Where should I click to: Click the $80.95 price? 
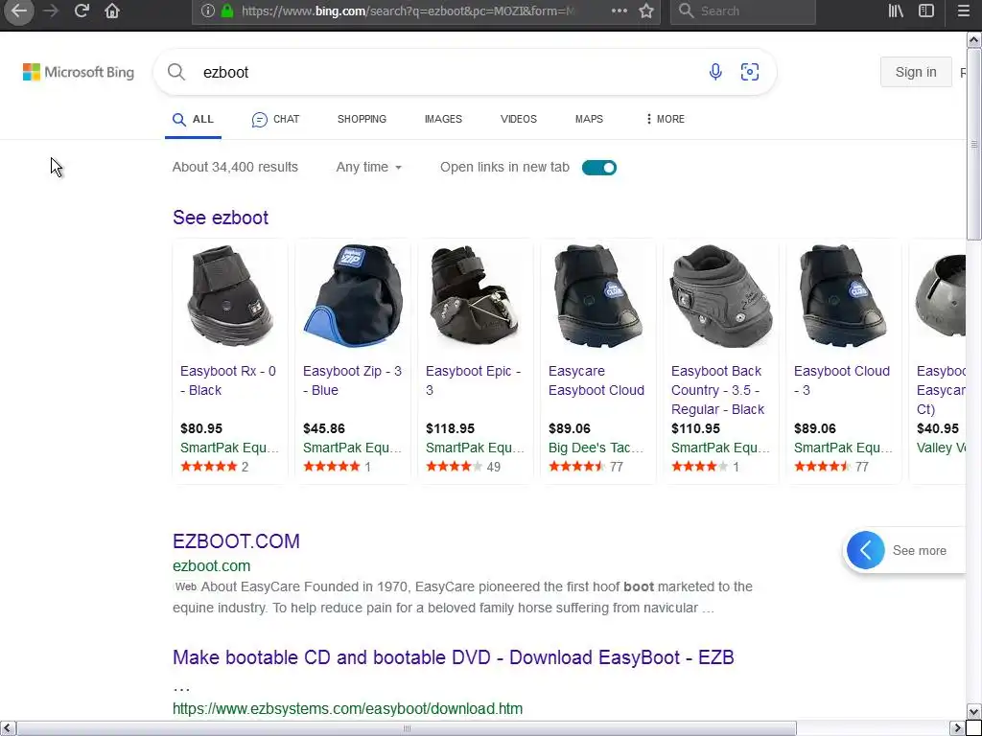(x=201, y=428)
